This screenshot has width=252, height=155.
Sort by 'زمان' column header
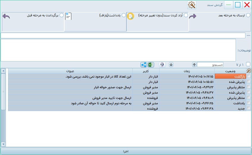point(187,71)
